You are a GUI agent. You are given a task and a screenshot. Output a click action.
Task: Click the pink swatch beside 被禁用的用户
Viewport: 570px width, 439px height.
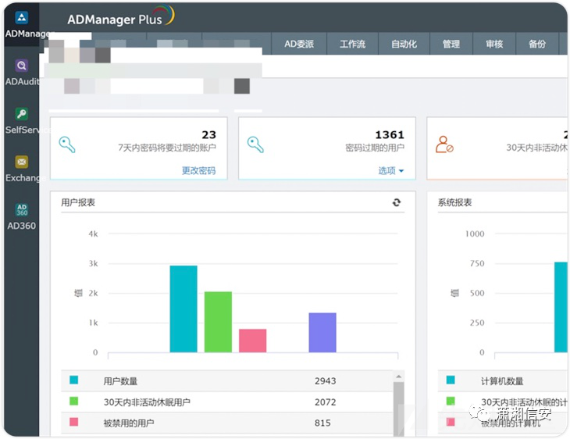click(x=74, y=422)
